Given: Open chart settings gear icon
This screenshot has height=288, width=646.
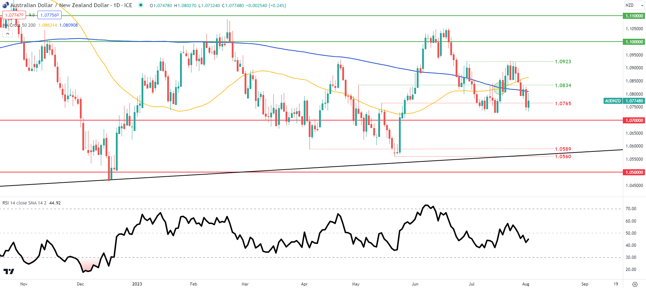Looking at the screenshot, I should pyautogui.click(x=635, y=284).
